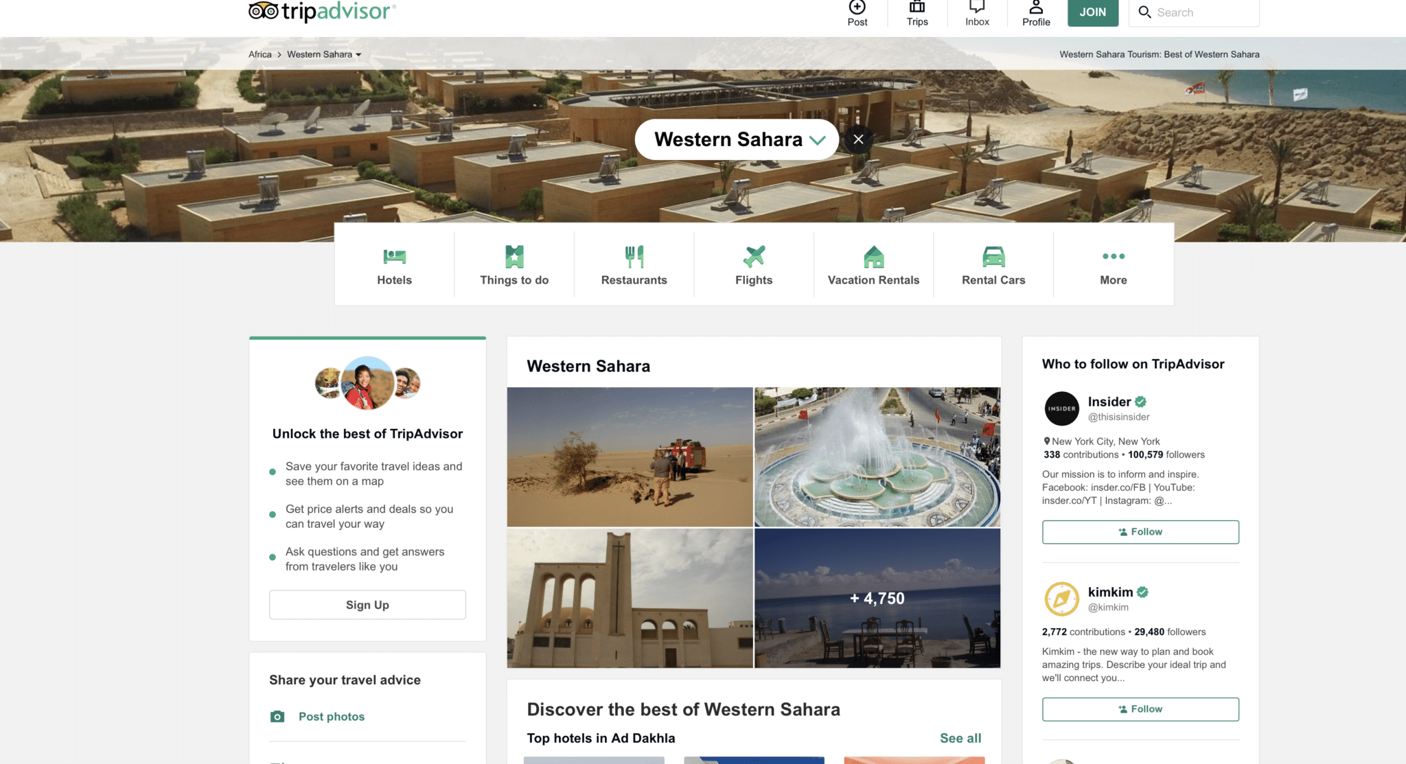This screenshot has width=1406, height=764.
Task: Click the Sign Up button
Action: (x=367, y=605)
